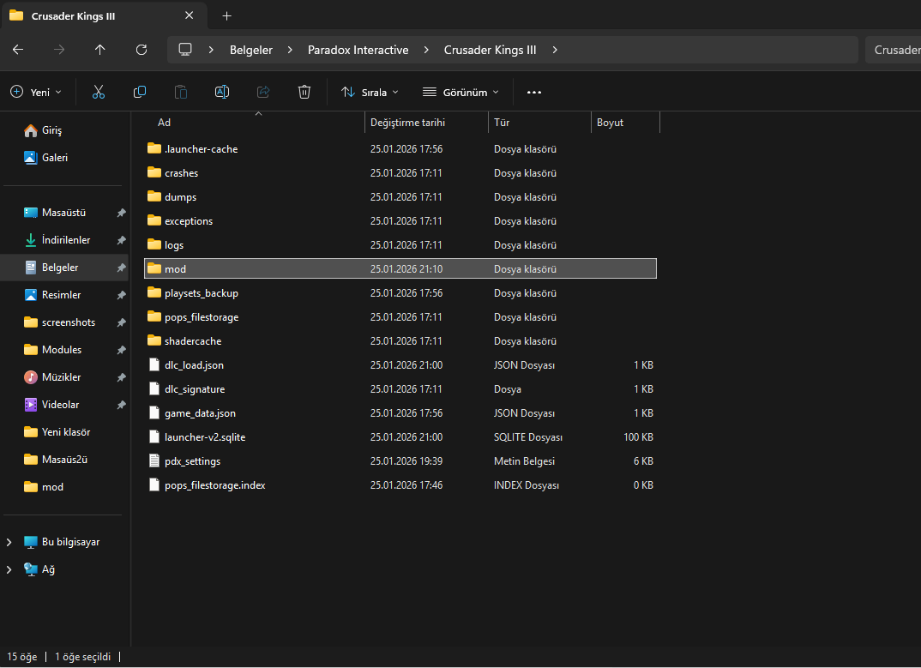Select Paradox Interactive breadcrumb

point(358,50)
